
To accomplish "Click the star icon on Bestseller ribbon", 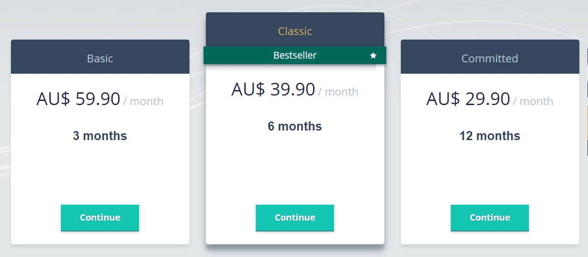I will point(374,55).
